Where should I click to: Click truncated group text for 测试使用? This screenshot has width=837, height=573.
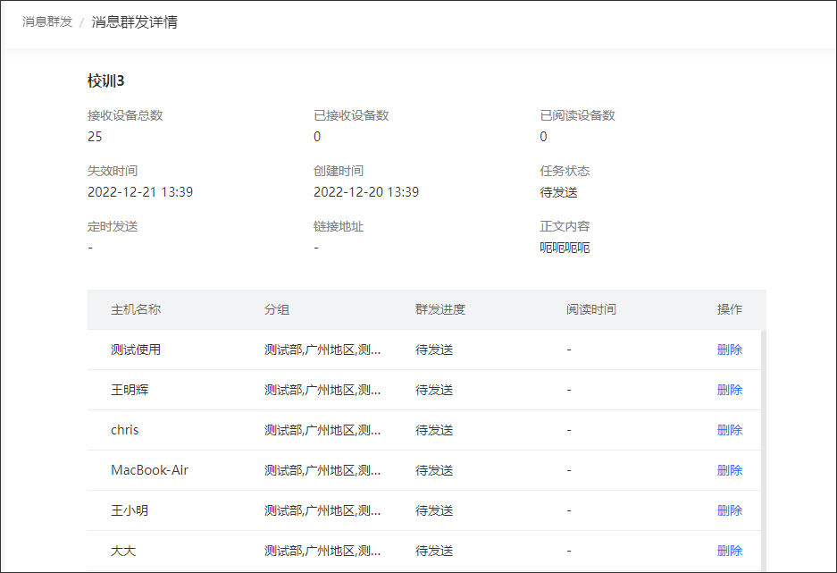pos(322,350)
